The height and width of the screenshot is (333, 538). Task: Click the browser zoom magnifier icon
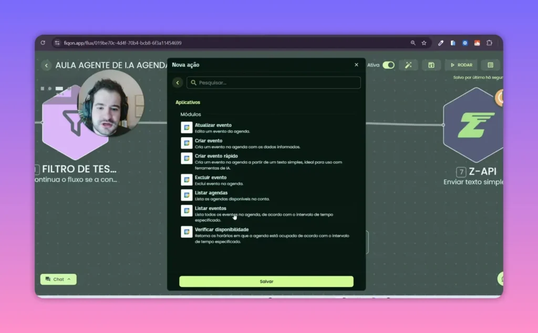click(413, 43)
